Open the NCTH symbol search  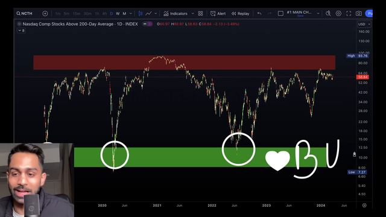[24, 13]
